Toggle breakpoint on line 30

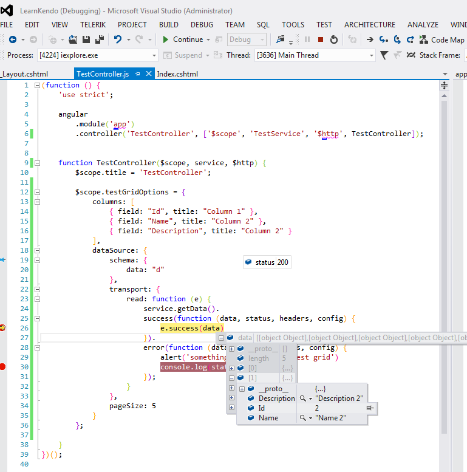click(x=3, y=367)
